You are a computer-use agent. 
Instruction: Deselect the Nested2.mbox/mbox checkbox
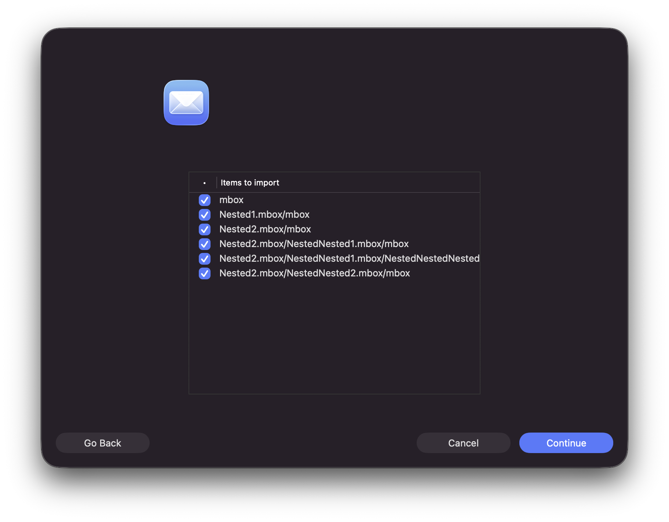click(x=205, y=229)
